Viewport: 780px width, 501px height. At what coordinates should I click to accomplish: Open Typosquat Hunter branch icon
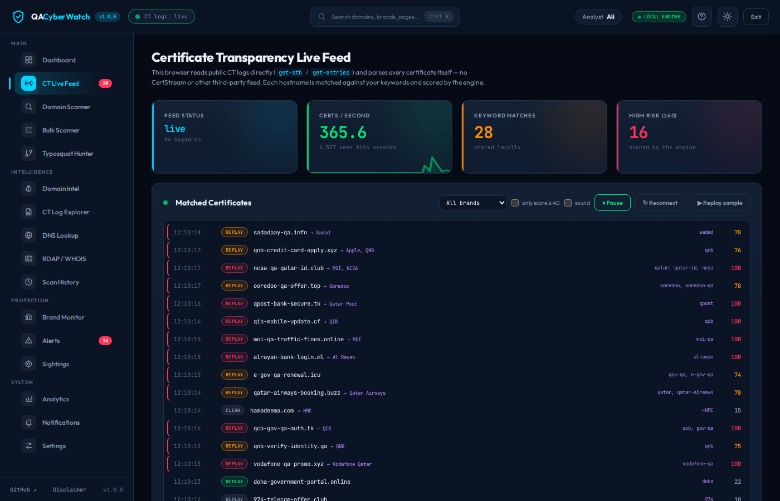(29, 154)
